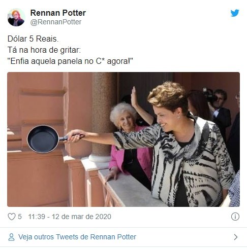Click the Rennan Potter display name
The width and height of the screenshot is (247, 250).
pos(58,13)
